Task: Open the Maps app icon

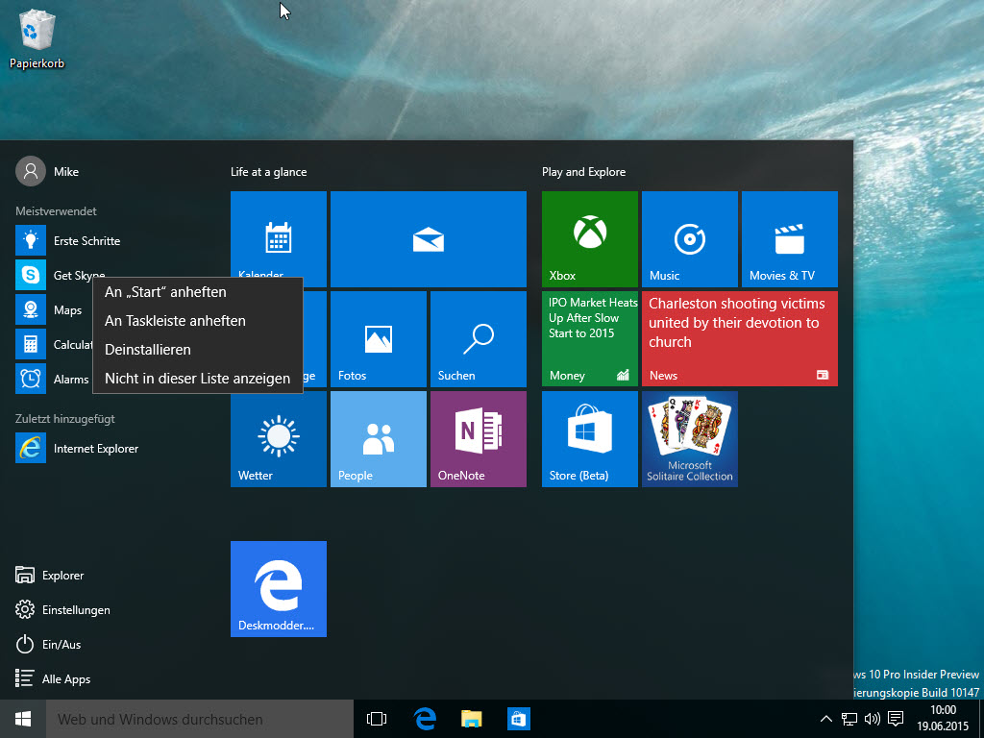Action: tap(31, 310)
